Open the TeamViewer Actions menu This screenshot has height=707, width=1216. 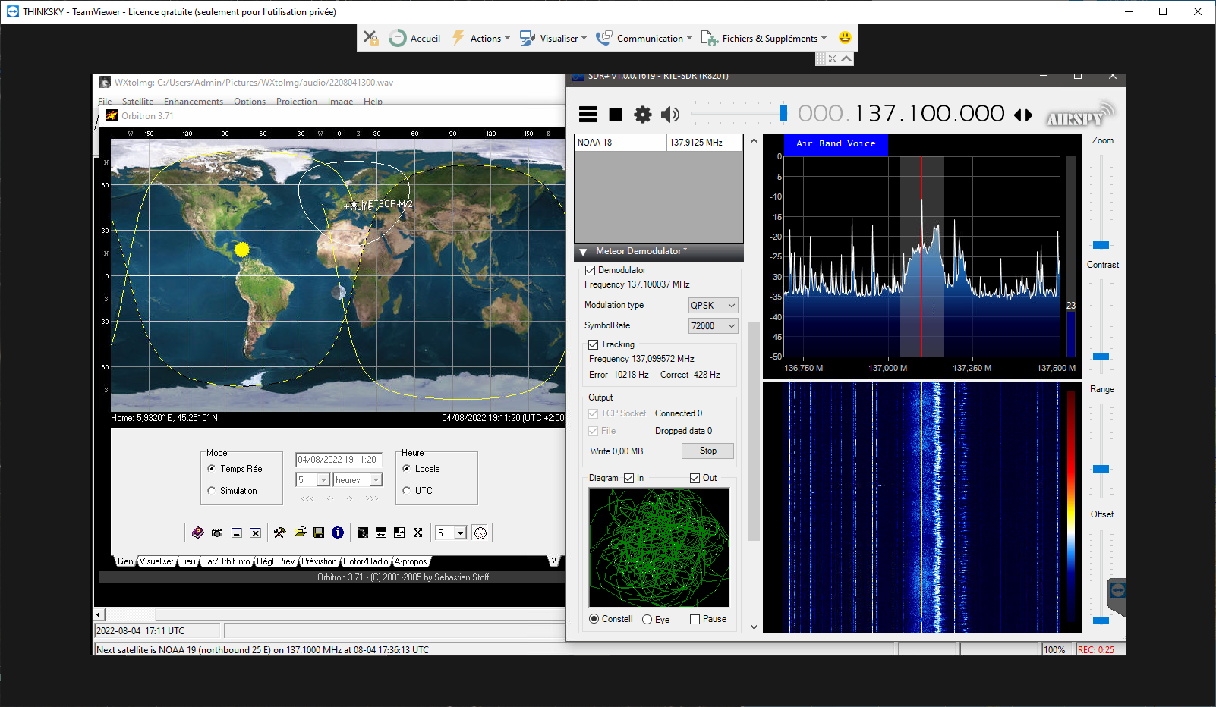point(481,38)
